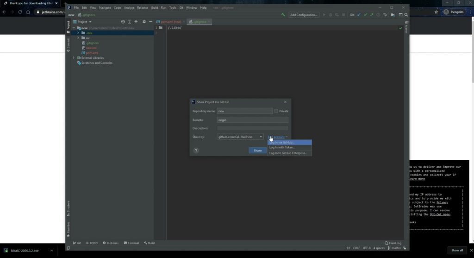Click the read-only lock icon in the status bar
Viewport: 474px width, 258px height.
tap(405, 248)
